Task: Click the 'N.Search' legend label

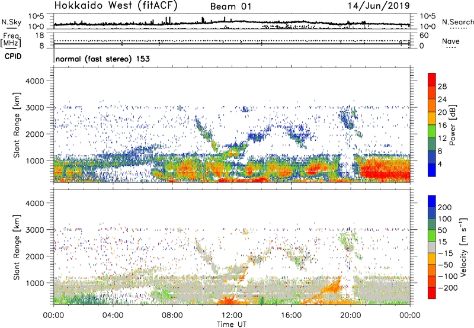Action: (457, 22)
